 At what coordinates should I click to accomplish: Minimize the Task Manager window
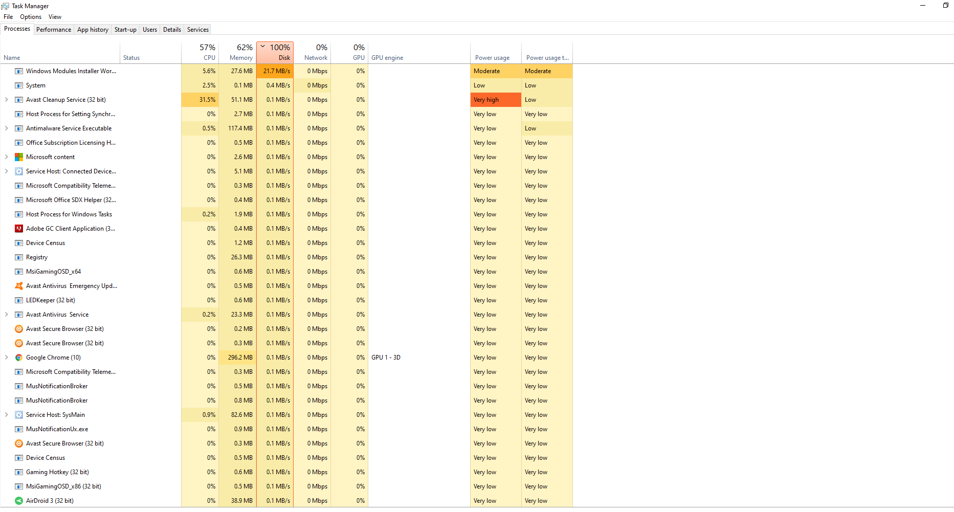coord(923,5)
